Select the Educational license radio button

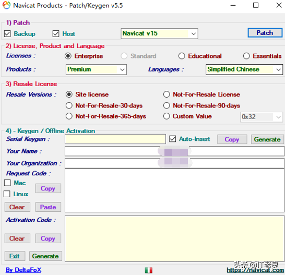pos(182,56)
